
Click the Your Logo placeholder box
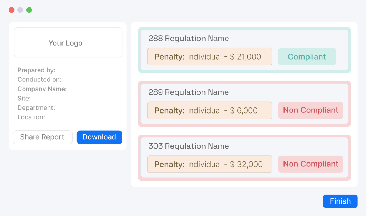(x=68, y=43)
